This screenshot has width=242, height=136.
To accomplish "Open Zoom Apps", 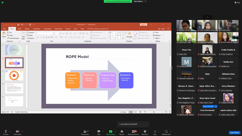I will pos(155,132).
